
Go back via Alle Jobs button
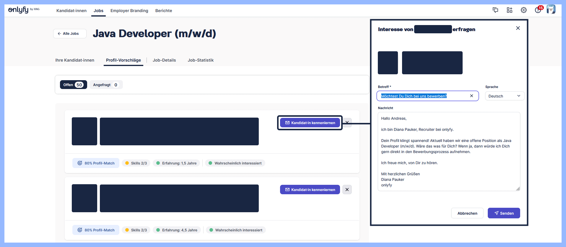[x=70, y=34]
